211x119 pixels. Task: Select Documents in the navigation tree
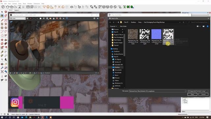[118, 70]
